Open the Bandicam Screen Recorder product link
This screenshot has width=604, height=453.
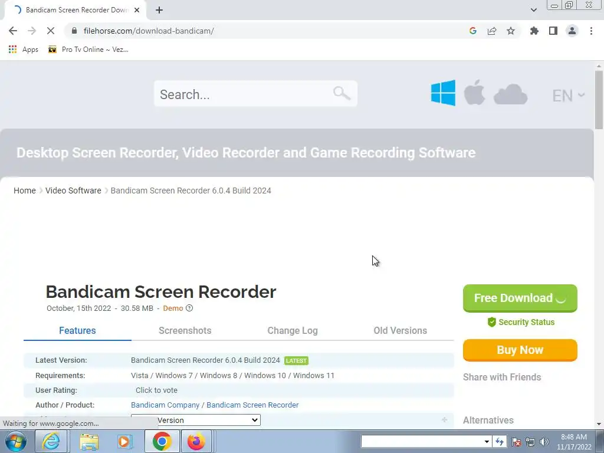252,405
